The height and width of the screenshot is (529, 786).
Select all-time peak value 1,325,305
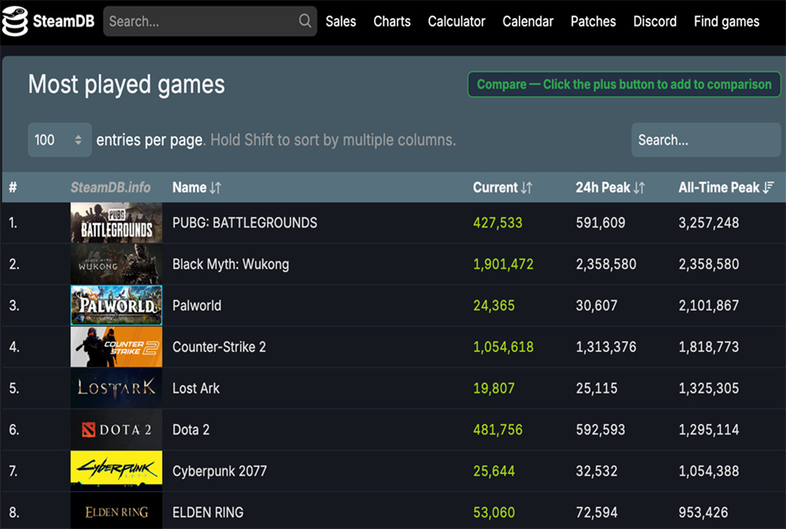click(x=709, y=389)
